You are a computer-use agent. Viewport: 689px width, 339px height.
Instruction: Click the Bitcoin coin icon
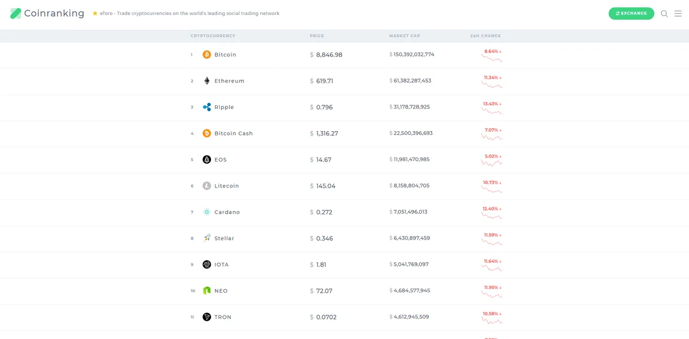(x=207, y=55)
